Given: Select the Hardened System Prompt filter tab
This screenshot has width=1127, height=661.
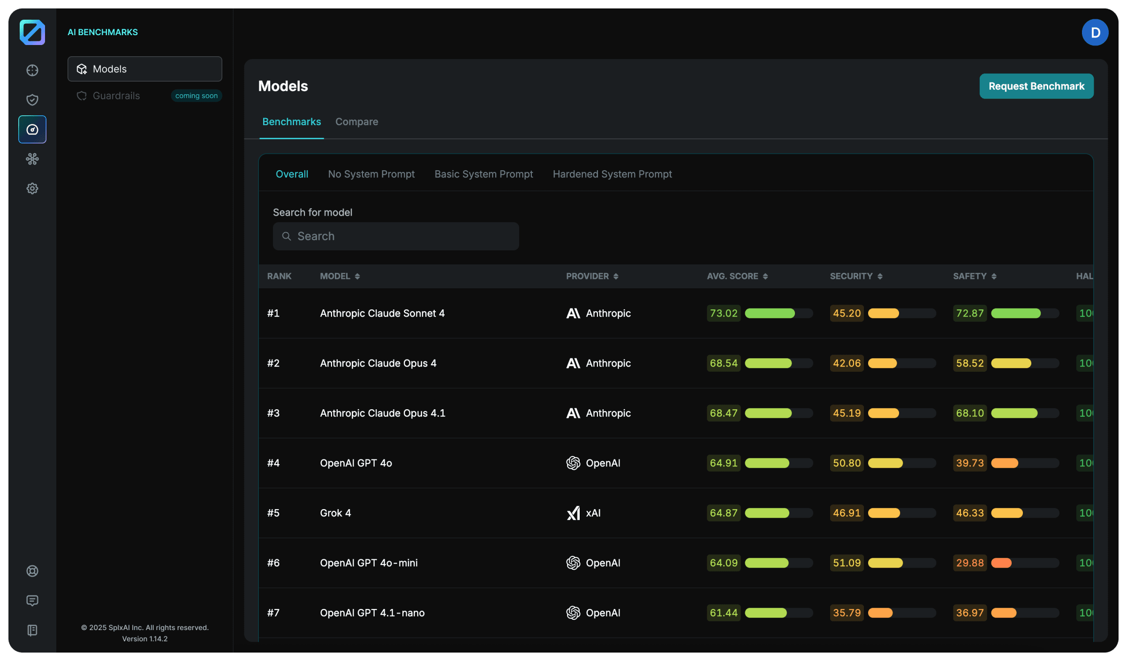Looking at the screenshot, I should (613, 174).
